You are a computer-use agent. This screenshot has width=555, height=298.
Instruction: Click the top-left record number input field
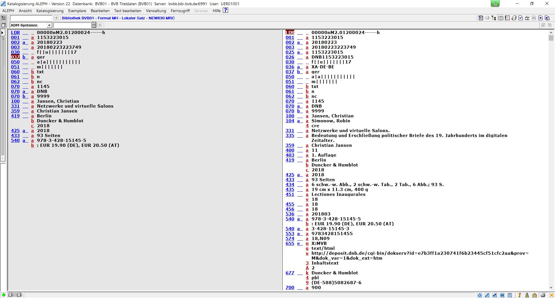tap(31, 18)
